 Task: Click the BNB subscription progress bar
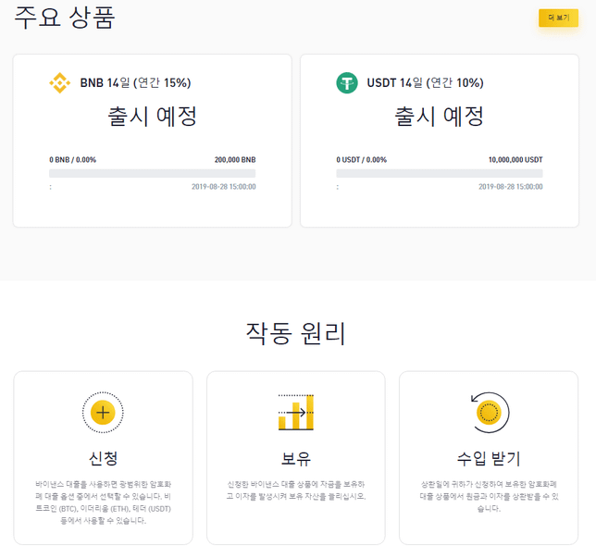click(152, 173)
